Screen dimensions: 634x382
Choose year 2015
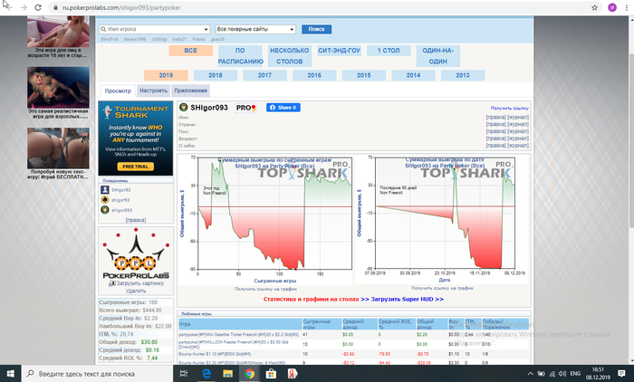[x=364, y=75]
